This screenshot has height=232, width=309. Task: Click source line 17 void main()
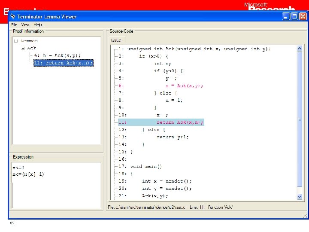tap(146, 166)
